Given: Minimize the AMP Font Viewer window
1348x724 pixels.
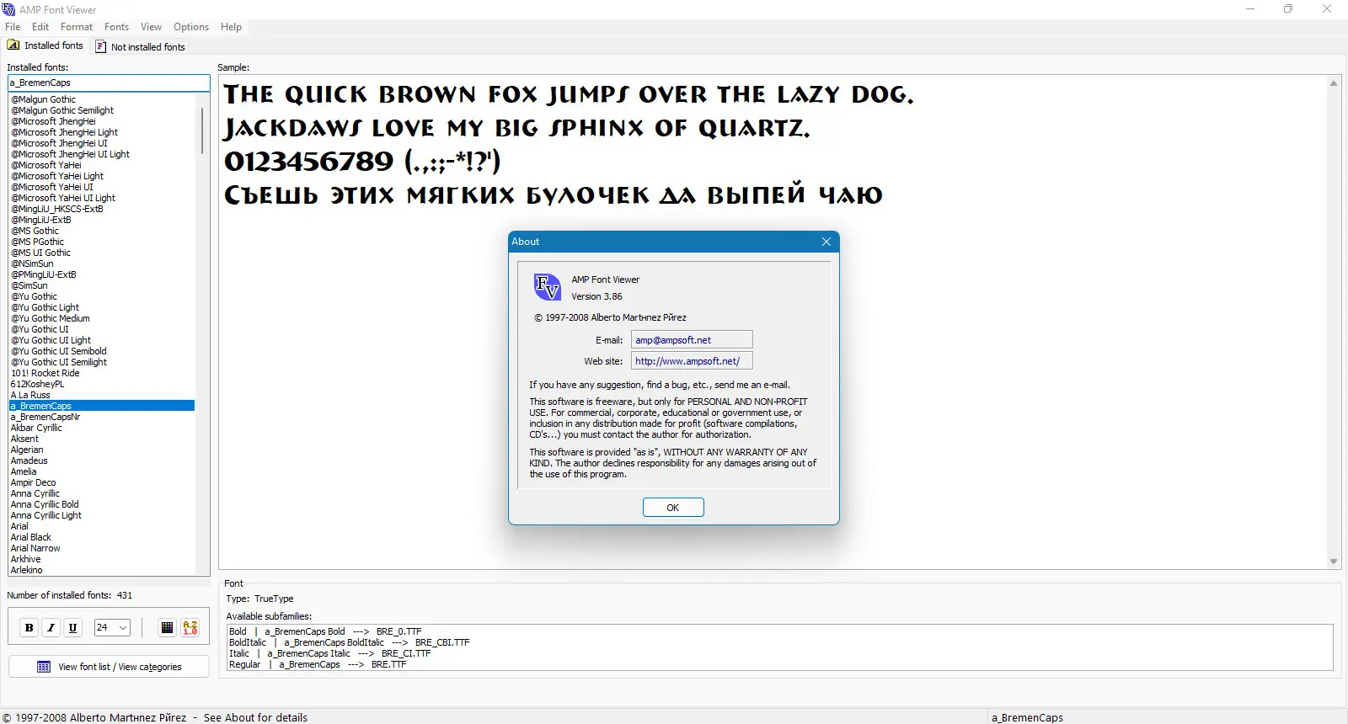Looking at the screenshot, I should (x=1250, y=9).
